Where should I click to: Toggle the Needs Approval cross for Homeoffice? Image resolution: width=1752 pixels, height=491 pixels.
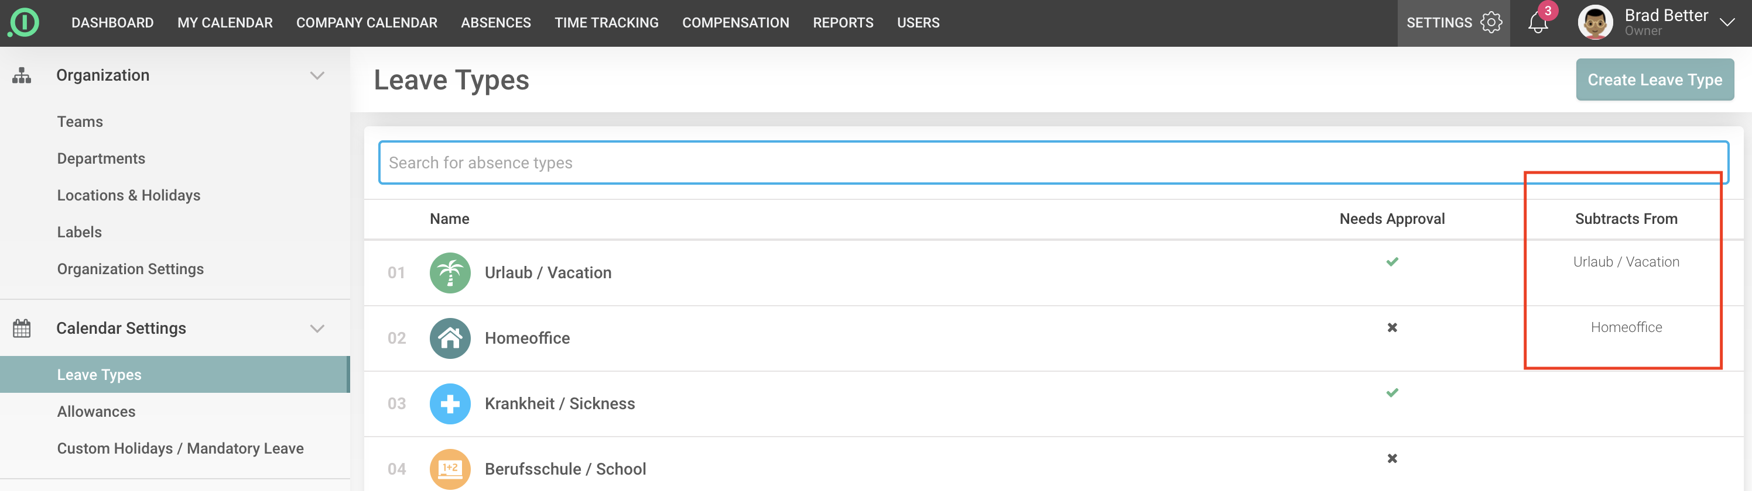pyautogui.click(x=1391, y=327)
